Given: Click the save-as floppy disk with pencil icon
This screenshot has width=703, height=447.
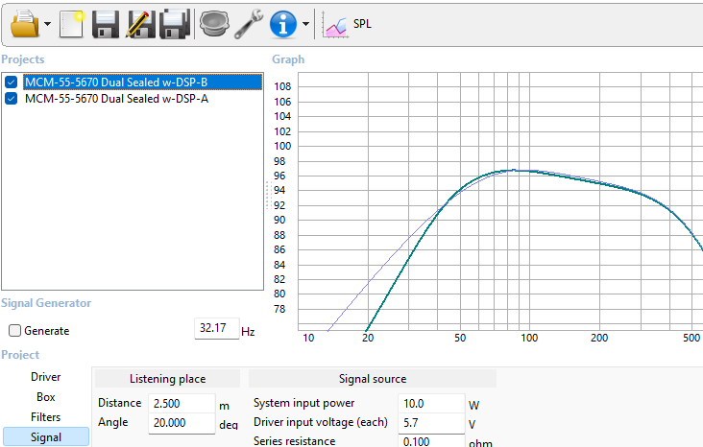Looking at the screenshot, I should (x=140, y=23).
